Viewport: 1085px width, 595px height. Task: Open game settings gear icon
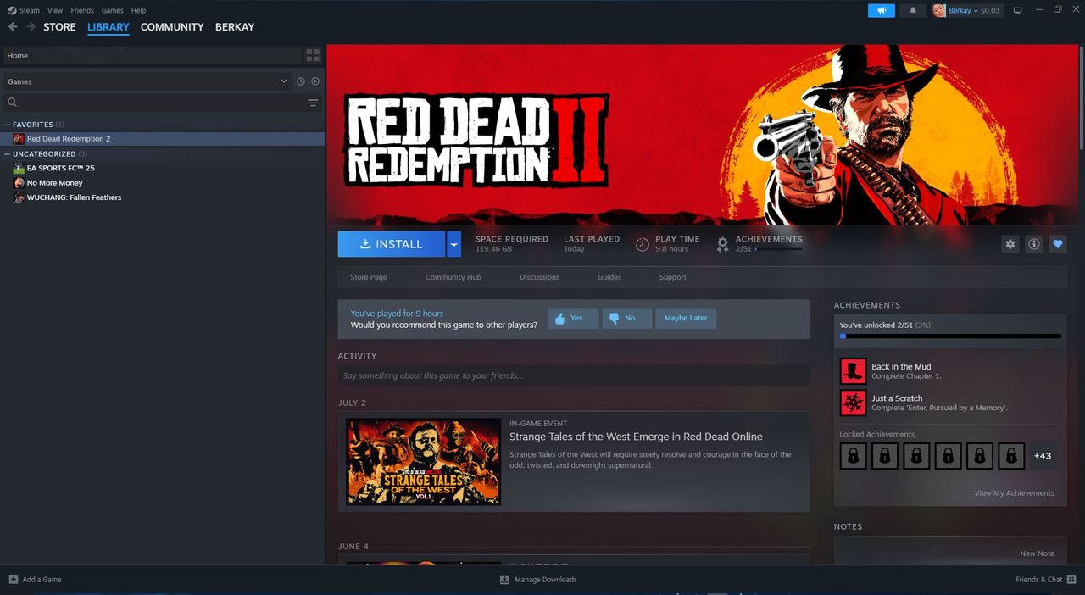point(1010,244)
